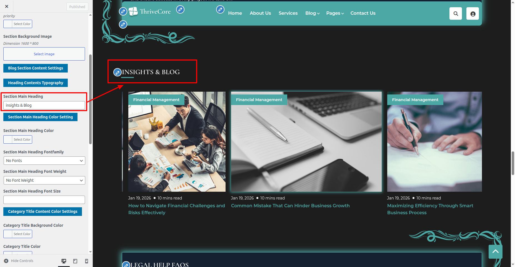
Task: Toggle Hide Controls
Action: 19,261
